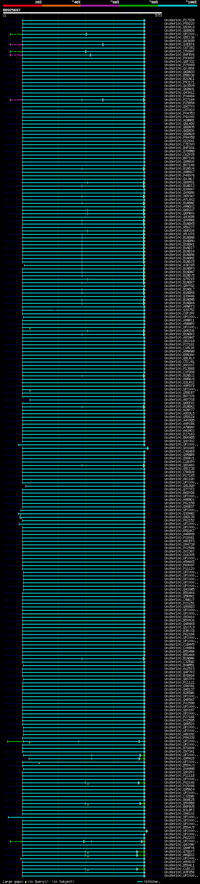The image size is (200, 884).
Task: Select hit label UniRef100_P04464
Action: [x=179, y=96]
